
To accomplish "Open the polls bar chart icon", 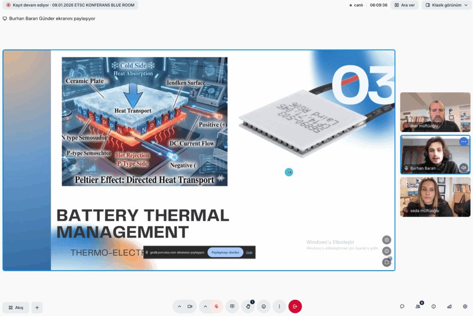I will pyautogui.click(x=449, y=306).
